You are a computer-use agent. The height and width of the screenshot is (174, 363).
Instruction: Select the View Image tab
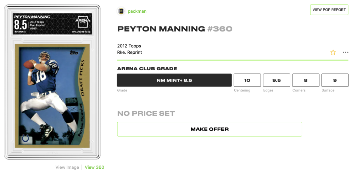point(67,167)
